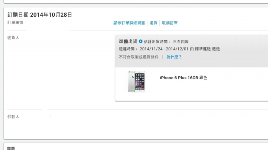268x150 pixels.
Task: Click the 送達時間 delivery date range
Action: (x=164, y=49)
